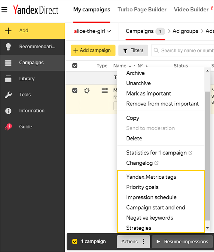214x252 pixels.
Task: Click the Library box icon
Action: click(8, 79)
